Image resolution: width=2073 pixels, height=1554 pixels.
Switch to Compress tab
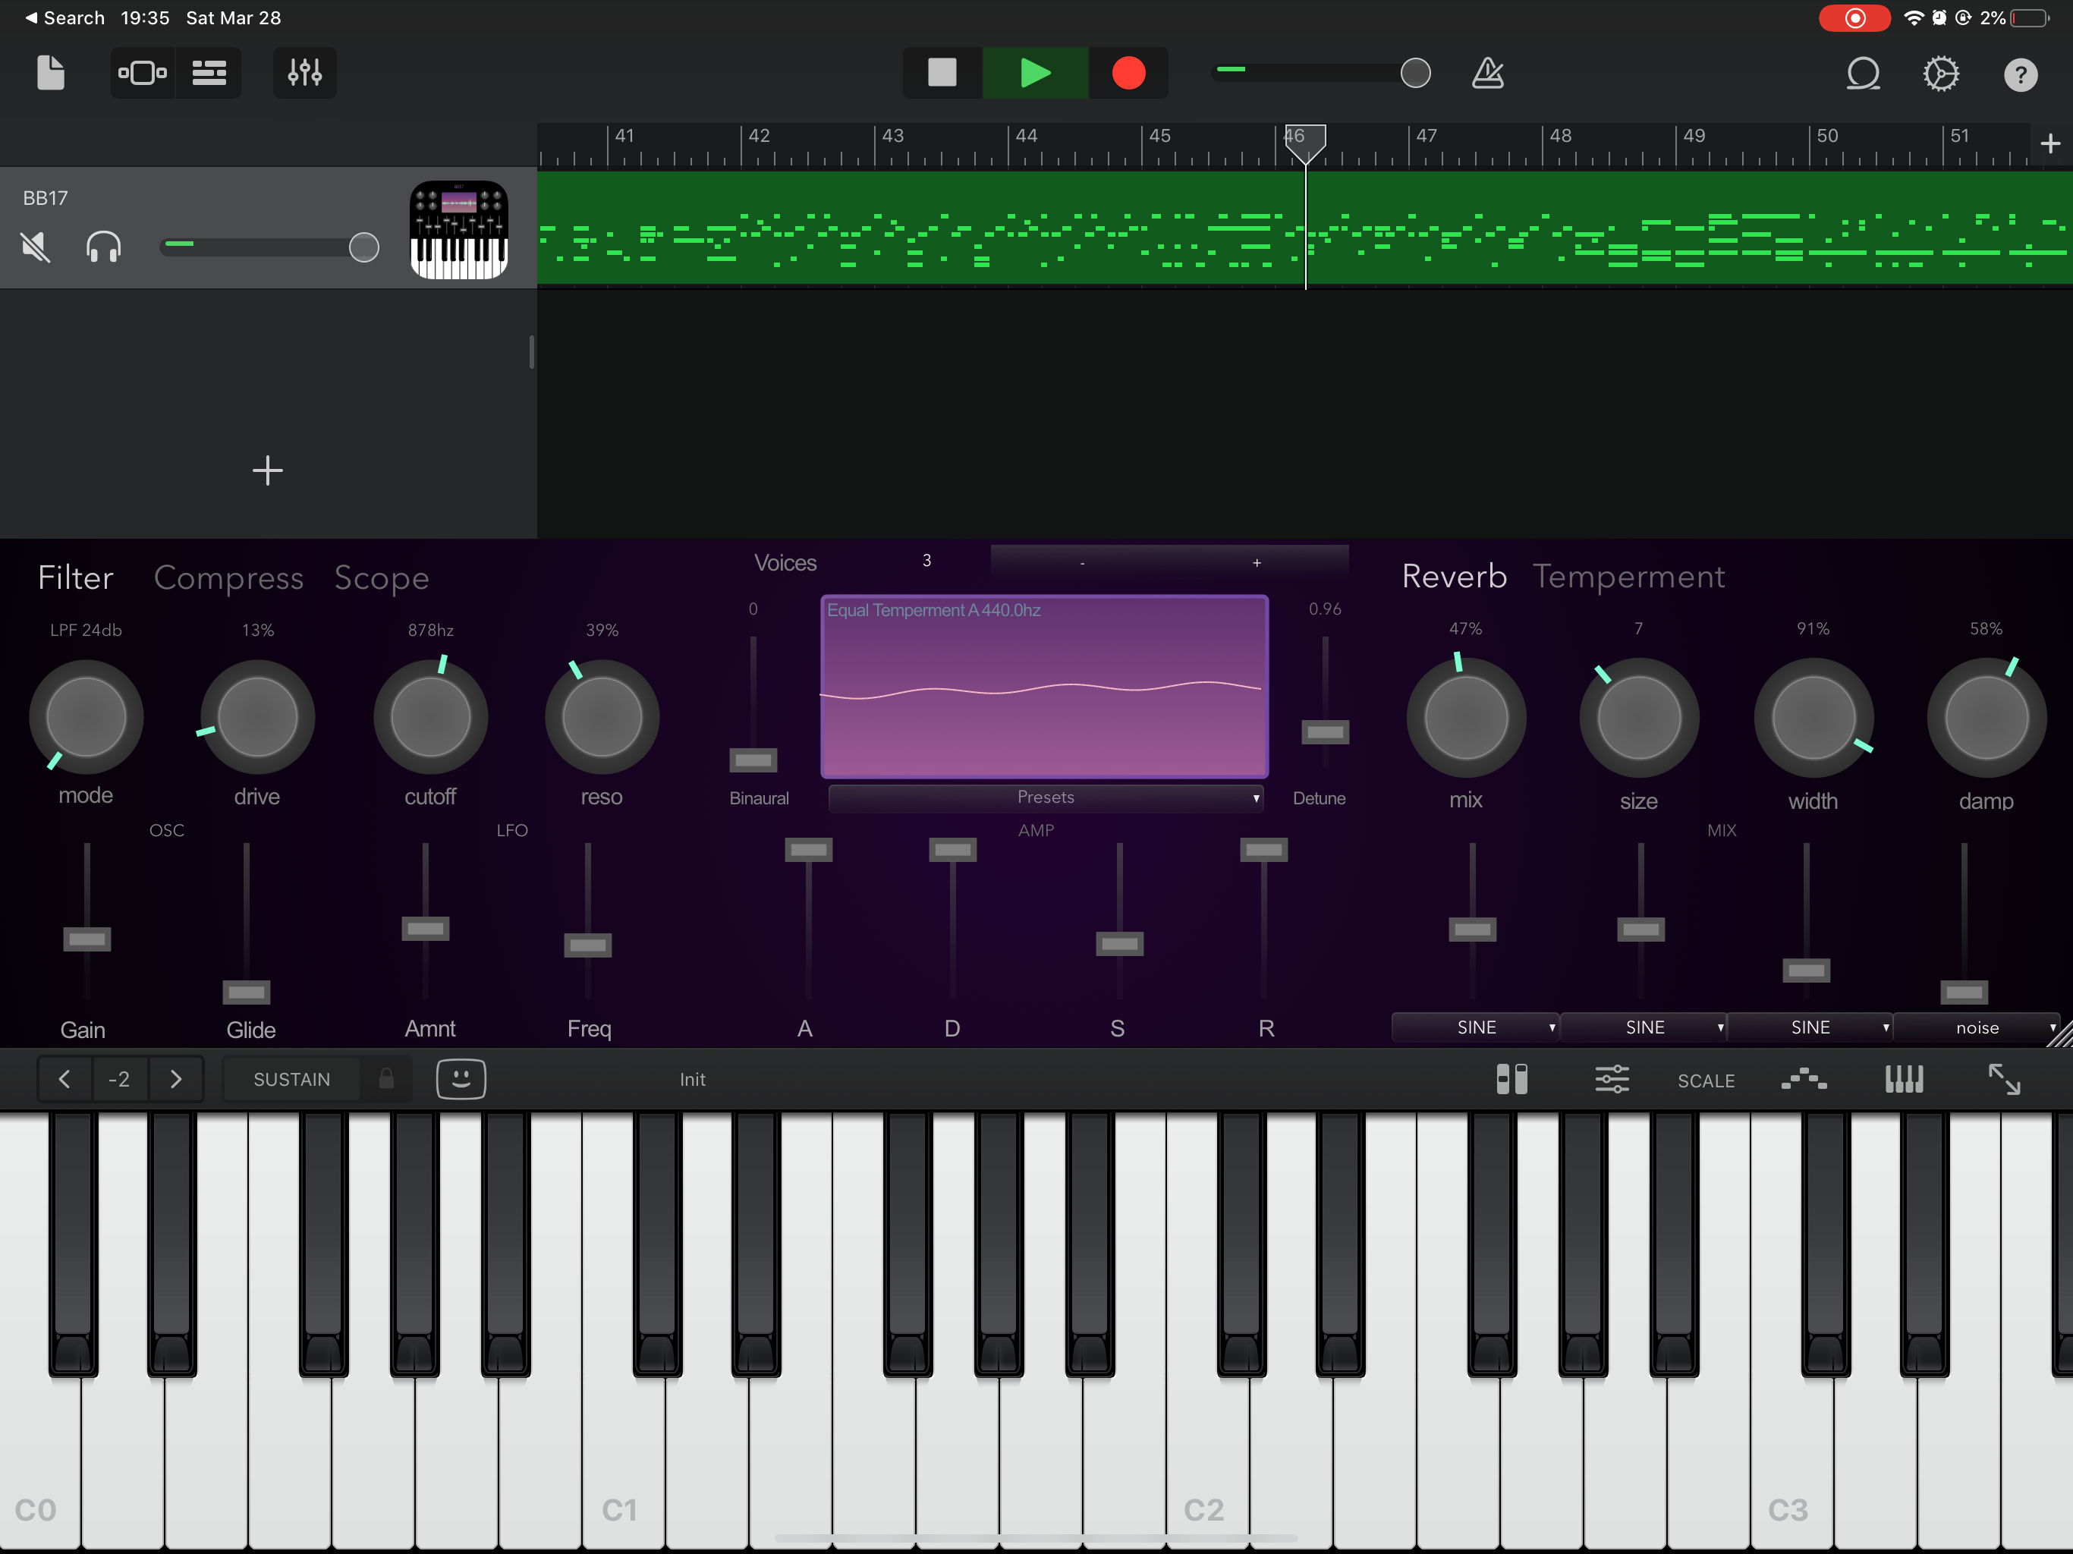(x=228, y=578)
